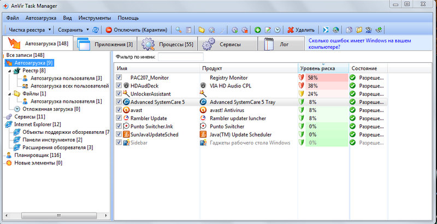
Task: Click the Advanced SystemCare 5 Tray product icon
Action: tap(203, 102)
